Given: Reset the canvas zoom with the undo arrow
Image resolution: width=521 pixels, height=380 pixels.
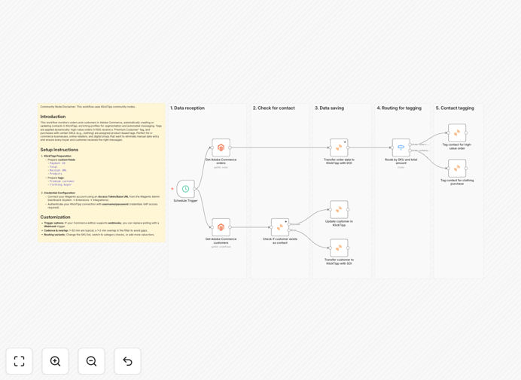Looking at the screenshot, I should tap(127, 361).
